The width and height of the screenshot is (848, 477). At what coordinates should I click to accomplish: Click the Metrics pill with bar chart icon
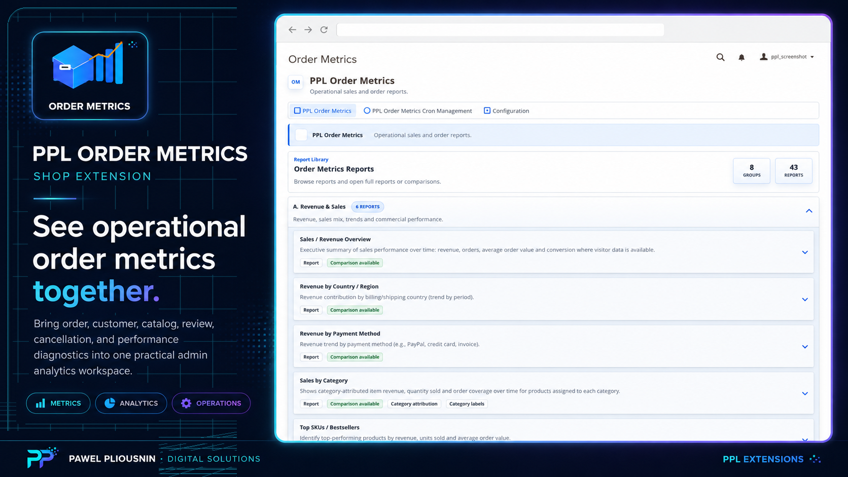tap(58, 403)
